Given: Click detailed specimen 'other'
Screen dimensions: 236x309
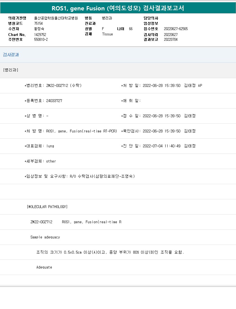Looking at the screenshot, I should pyautogui.click(x=51, y=161).
